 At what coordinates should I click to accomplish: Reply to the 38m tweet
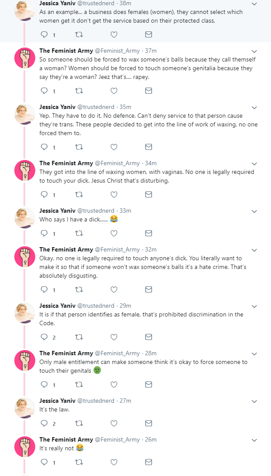pyautogui.click(x=44, y=34)
